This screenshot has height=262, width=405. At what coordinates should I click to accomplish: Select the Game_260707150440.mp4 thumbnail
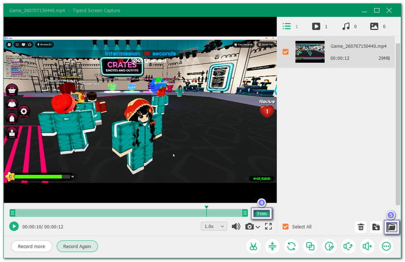[x=310, y=52]
